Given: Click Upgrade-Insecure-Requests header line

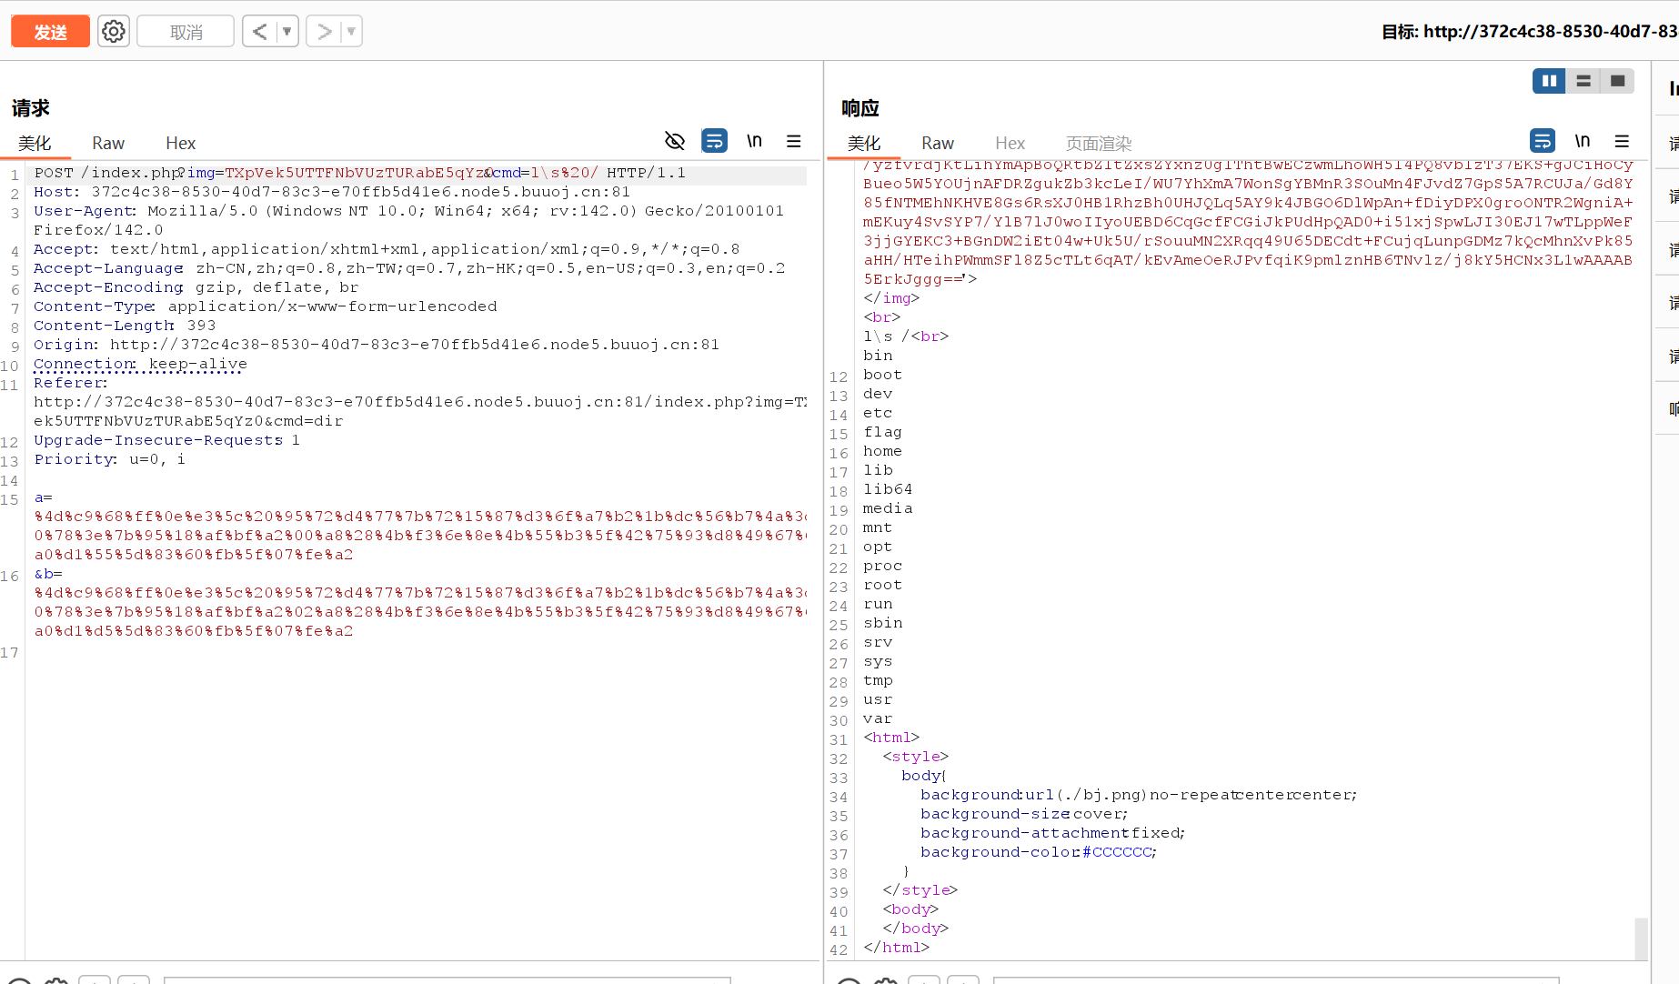Looking at the screenshot, I should 166,440.
